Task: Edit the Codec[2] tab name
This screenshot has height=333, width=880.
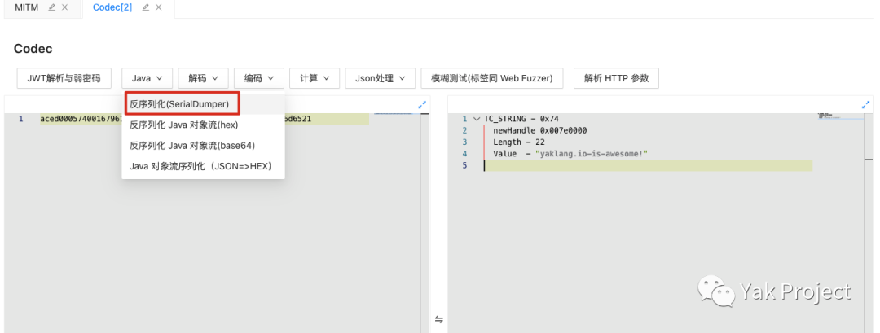Action: click(x=146, y=7)
